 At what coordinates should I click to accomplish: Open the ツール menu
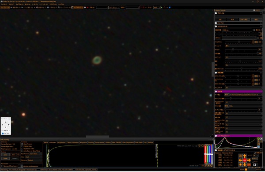pos(34,4)
